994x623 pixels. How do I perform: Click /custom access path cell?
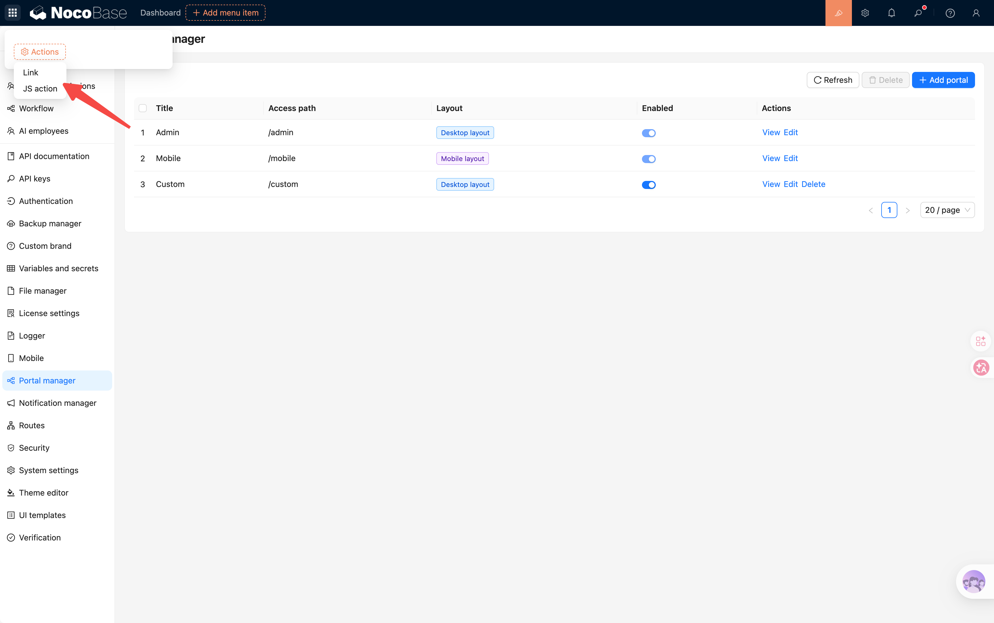(x=283, y=184)
